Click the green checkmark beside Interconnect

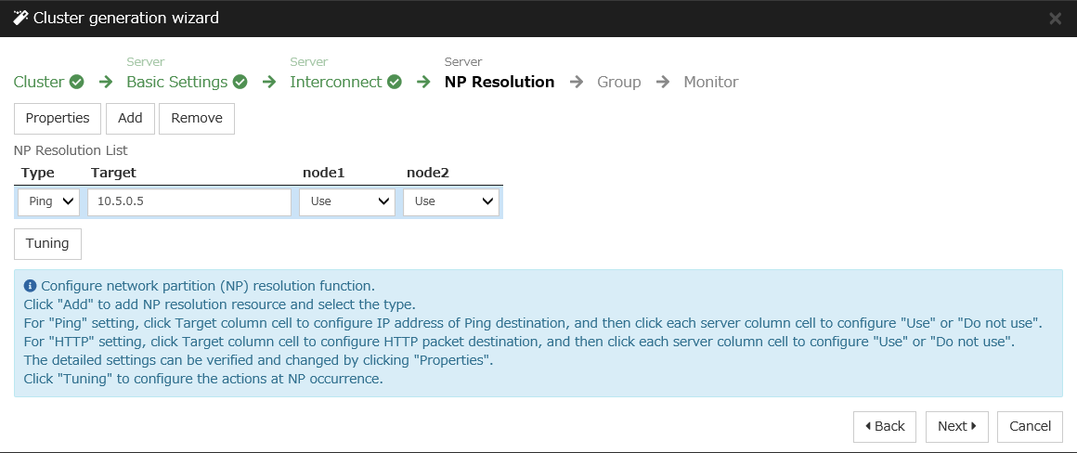click(395, 82)
